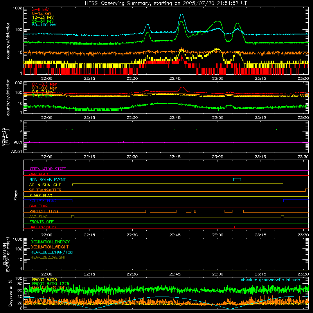Click the BAD_PACKETS red spike near 23:06
The width and height of the screenshot is (313, 313).
coord(235,227)
